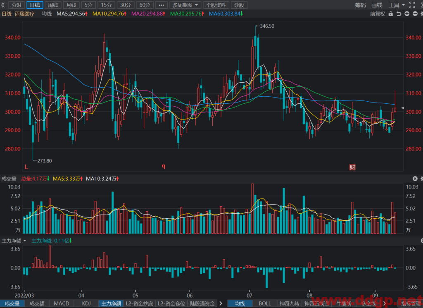This screenshot has height=308, width=423.
Task: Click the undo arrow icon
Action: [x=399, y=14]
